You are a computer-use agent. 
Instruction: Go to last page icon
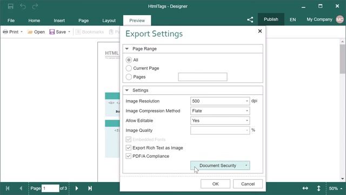click(90, 188)
